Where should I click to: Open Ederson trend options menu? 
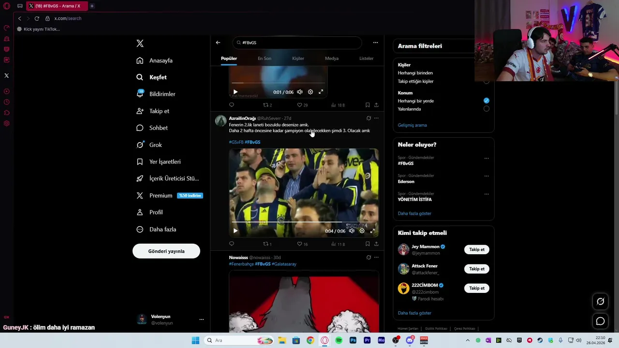[x=486, y=176]
